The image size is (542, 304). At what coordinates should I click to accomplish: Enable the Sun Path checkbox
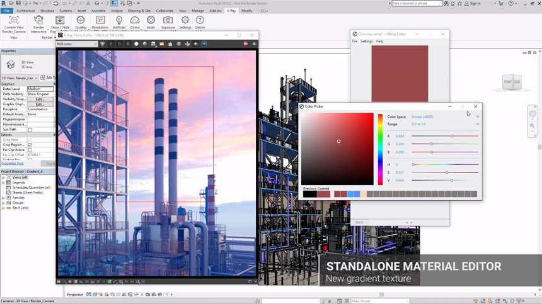[30, 130]
